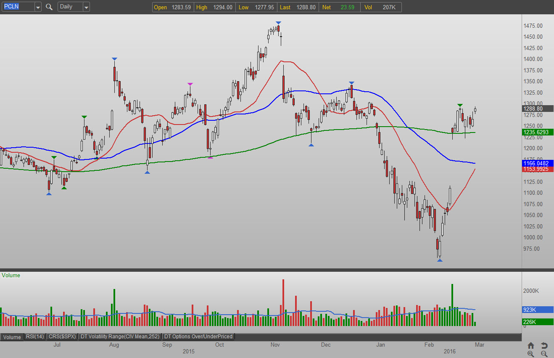Viewport: 554px width, 358px height.
Task: Click the last price 1288.80 axis label
Action: tap(538, 109)
